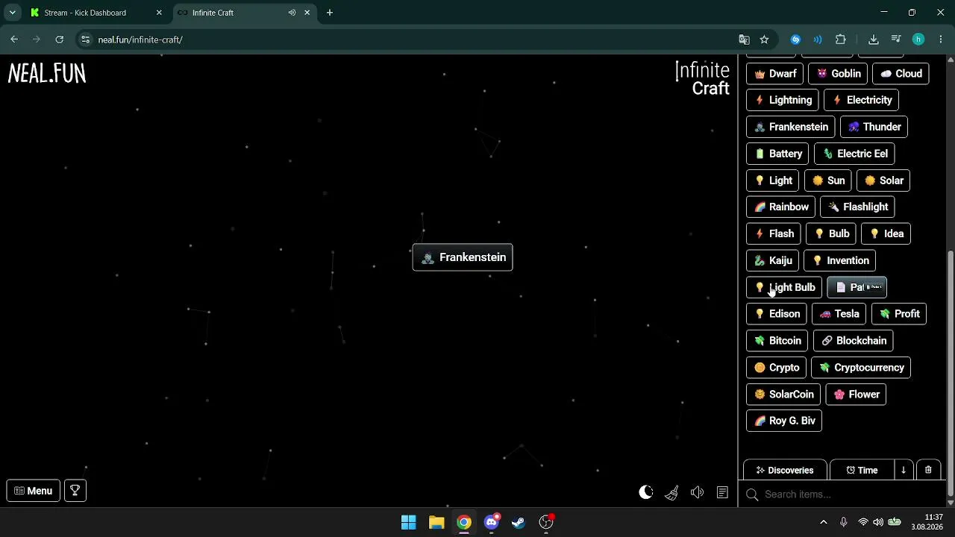Screen dimensions: 955x537
Task: Choose the SolarCoin element
Action: click(x=783, y=395)
